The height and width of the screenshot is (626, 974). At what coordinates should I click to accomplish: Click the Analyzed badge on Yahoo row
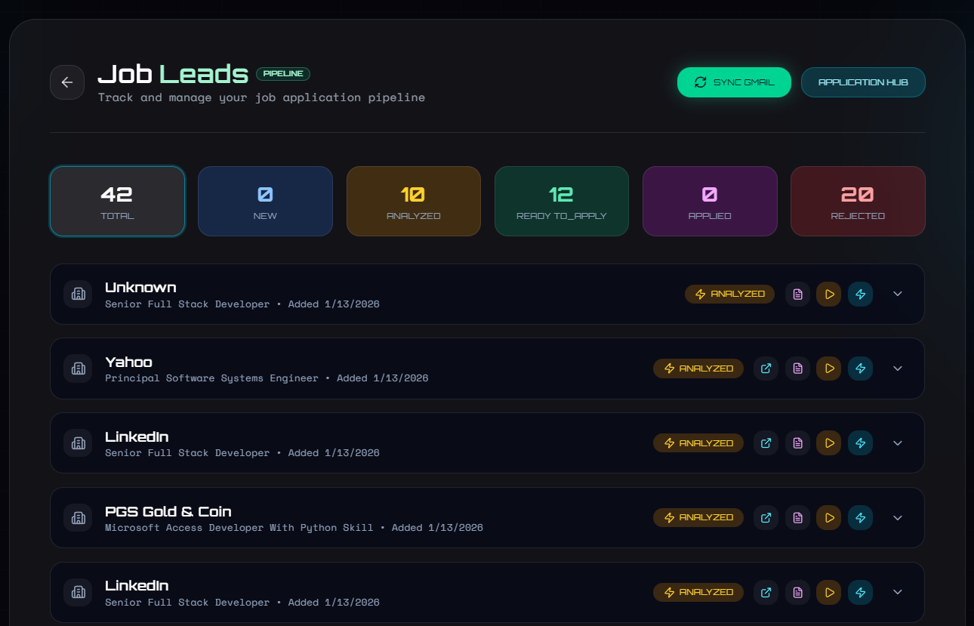698,369
